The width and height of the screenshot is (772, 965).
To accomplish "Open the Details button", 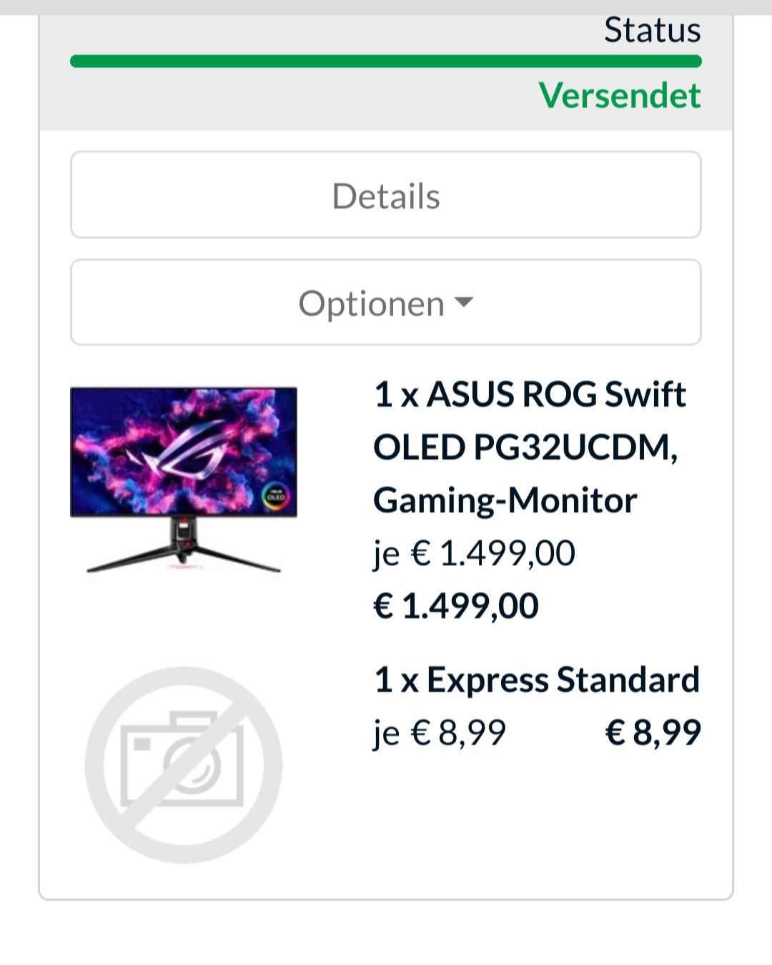I will tap(386, 194).
